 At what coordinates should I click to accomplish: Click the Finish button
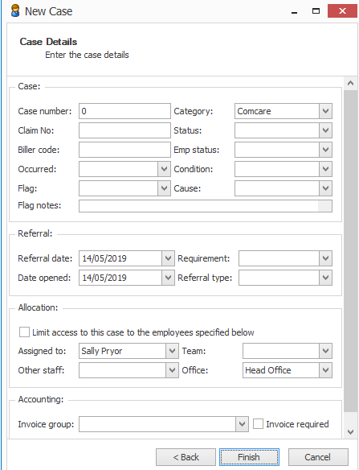pos(249,457)
